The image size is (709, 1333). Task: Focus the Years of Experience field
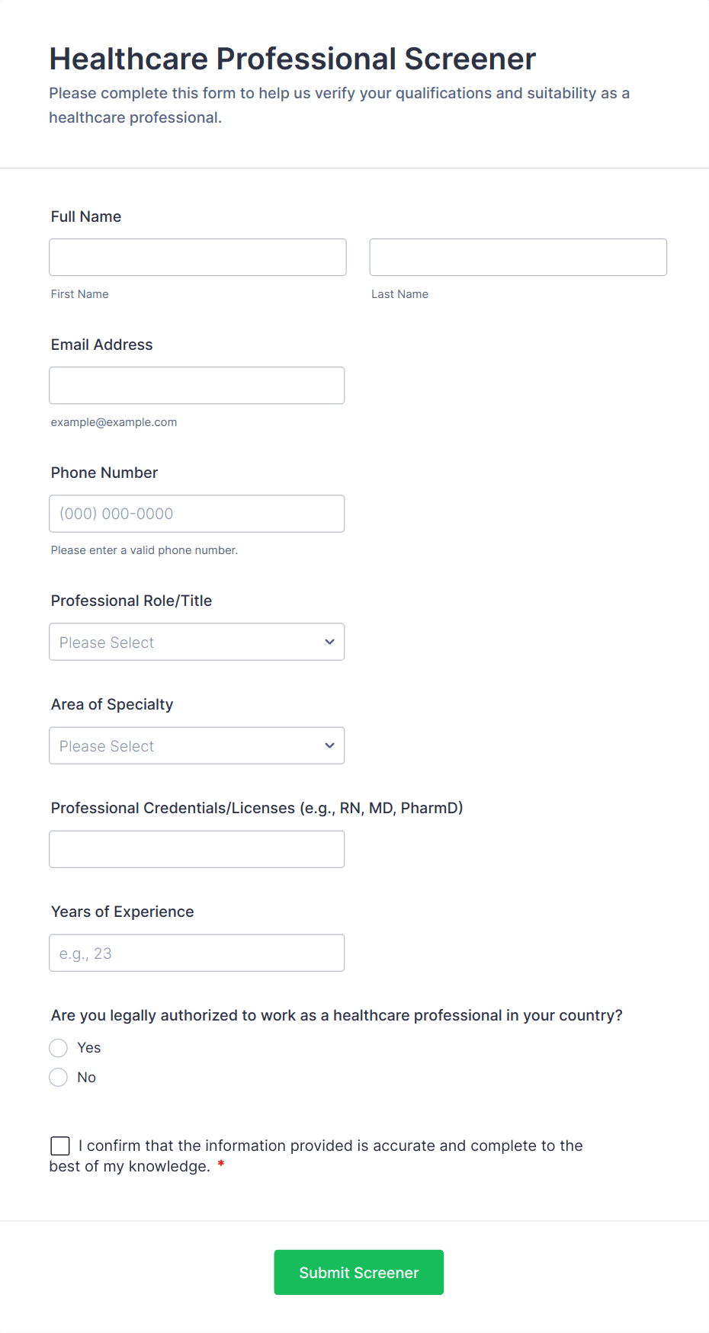[197, 953]
